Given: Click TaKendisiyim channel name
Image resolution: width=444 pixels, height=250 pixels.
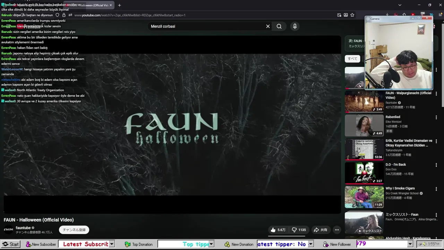Looking at the screenshot, I should [x=394, y=150].
